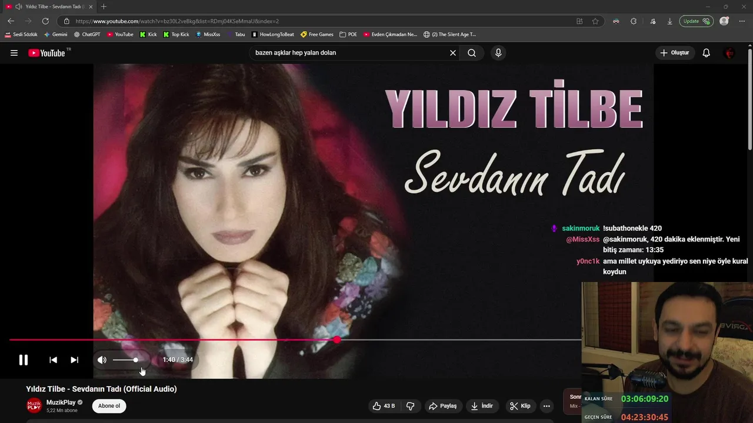This screenshot has height=423, width=753.
Task: Click the video title text
Action: 101,389
